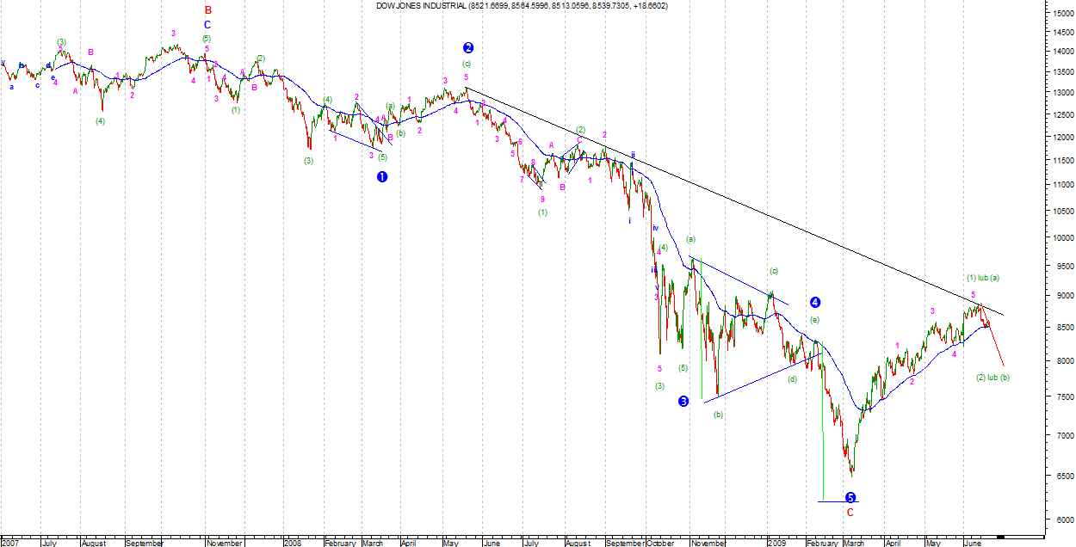The width and height of the screenshot is (1076, 547).
Task: Click the blue circled wave 1 marker
Action: coord(382,176)
